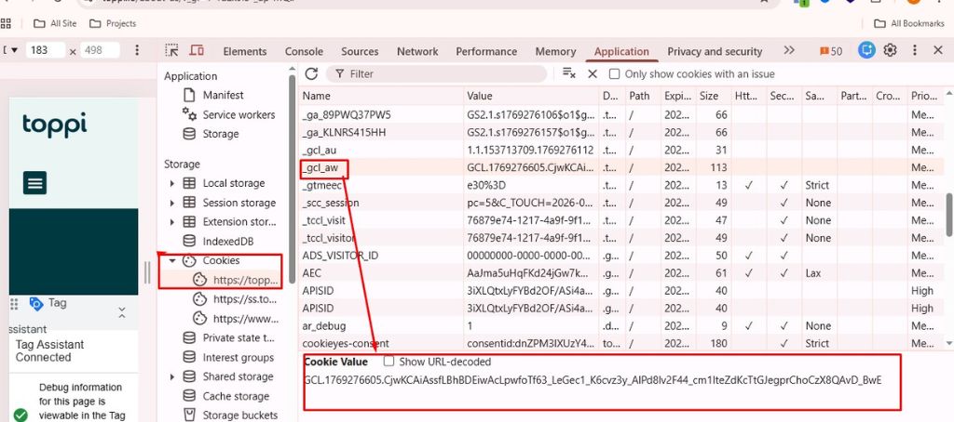Viewport: 954px width, 422px height.
Task: Open the Console tab
Action: click(x=304, y=51)
